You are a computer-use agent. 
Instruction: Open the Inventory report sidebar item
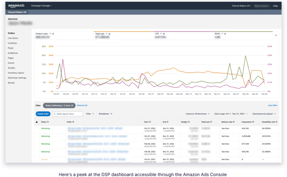point(16,73)
